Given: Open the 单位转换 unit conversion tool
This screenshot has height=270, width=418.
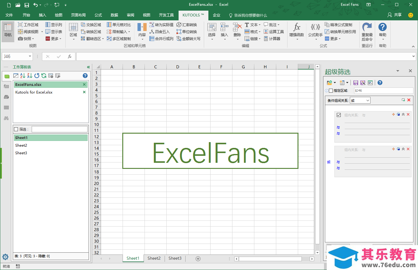Looking at the screenshot, I should 187,32.
